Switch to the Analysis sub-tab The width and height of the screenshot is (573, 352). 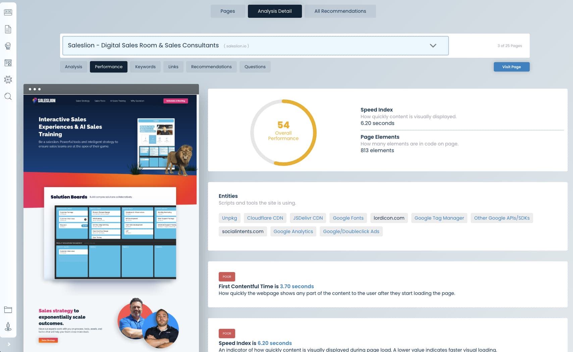pos(73,67)
